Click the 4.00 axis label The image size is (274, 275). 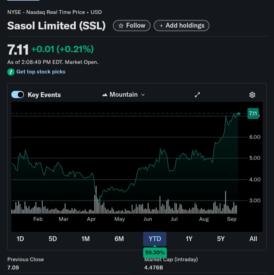pos(255,180)
